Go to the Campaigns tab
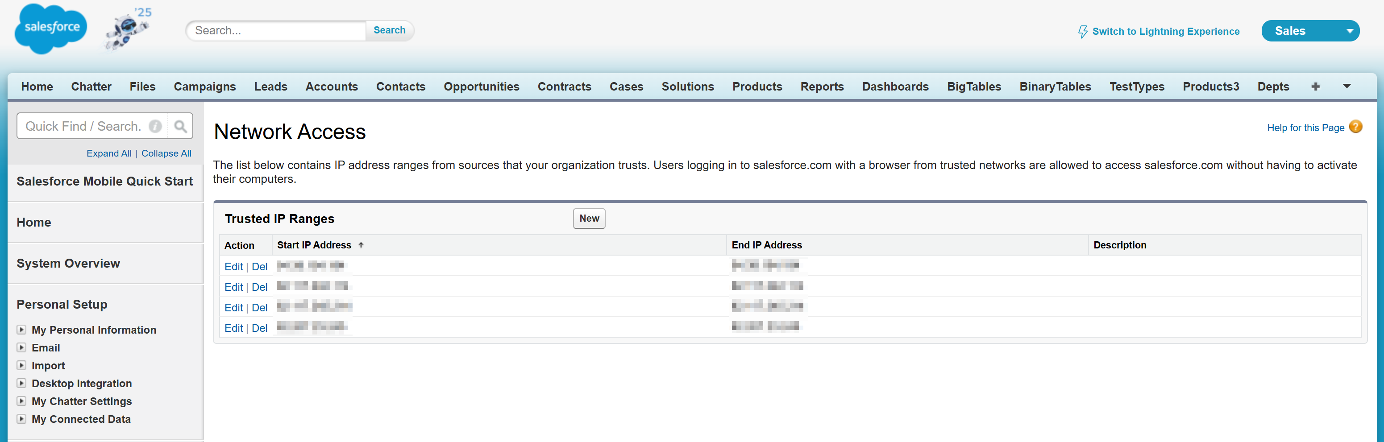1384x442 pixels. coord(205,87)
